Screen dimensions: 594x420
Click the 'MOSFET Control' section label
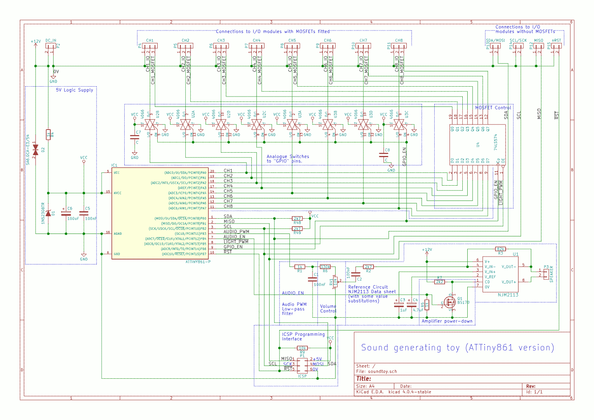(x=493, y=108)
